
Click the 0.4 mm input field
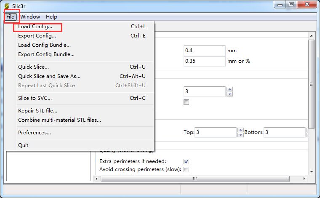(x=205, y=51)
